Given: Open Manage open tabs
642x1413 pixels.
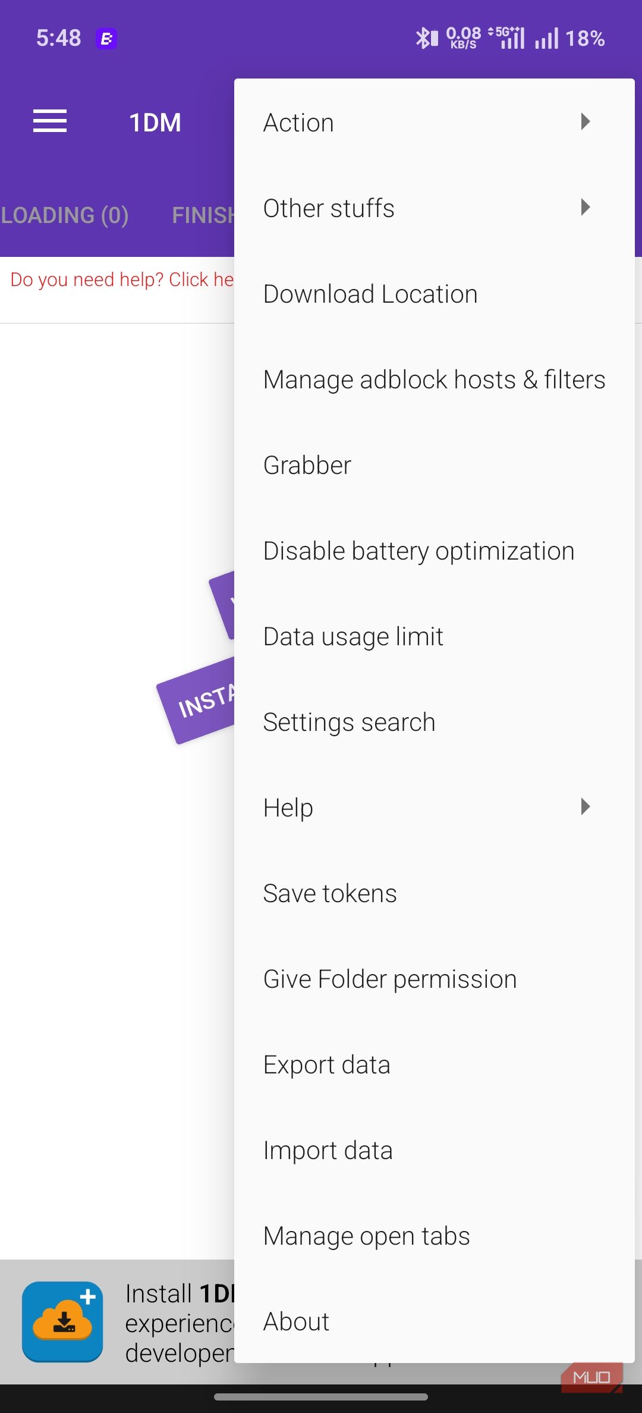Looking at the screenshot, I should point(435,1236).
